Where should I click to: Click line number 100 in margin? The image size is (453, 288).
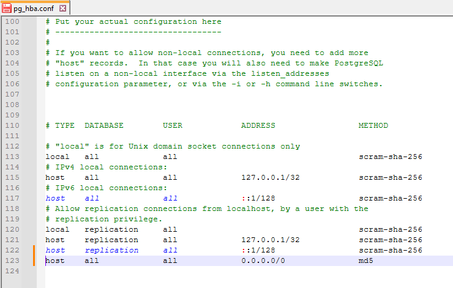pyautogui.click(x=12, y=21)
